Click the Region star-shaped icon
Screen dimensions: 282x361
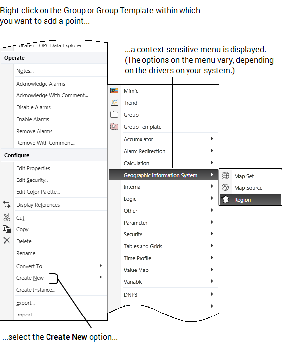click(225, 199)
